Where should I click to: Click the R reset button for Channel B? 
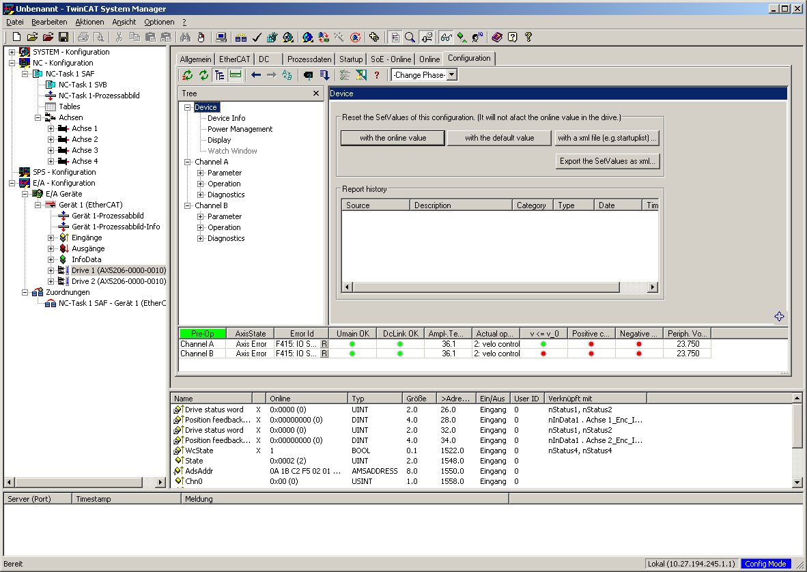[x=324, y=354]
